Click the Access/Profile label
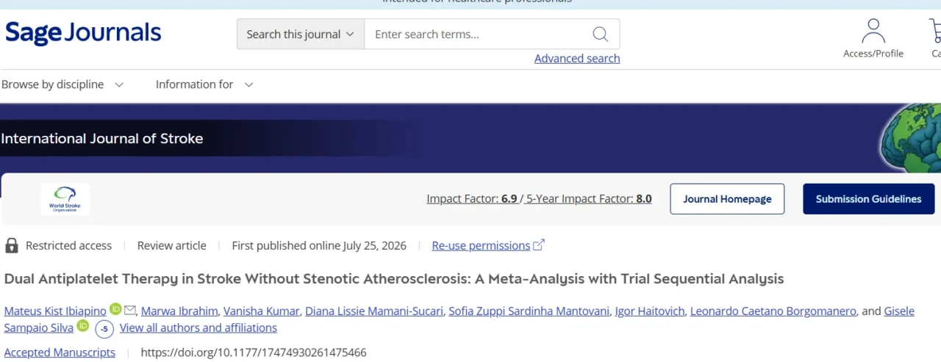This screenshot has height=362, width=941. click(873, 54)
